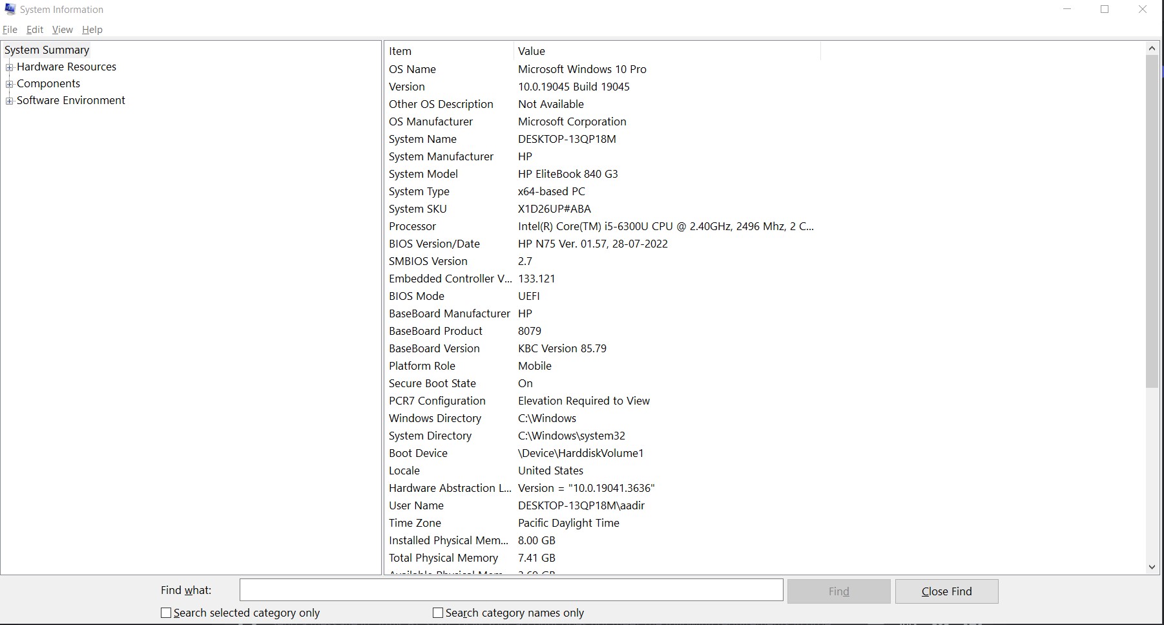The height and width of the screenshot is (625, 1164).
Task: Select System Summary in the tree
Action: 47,50
